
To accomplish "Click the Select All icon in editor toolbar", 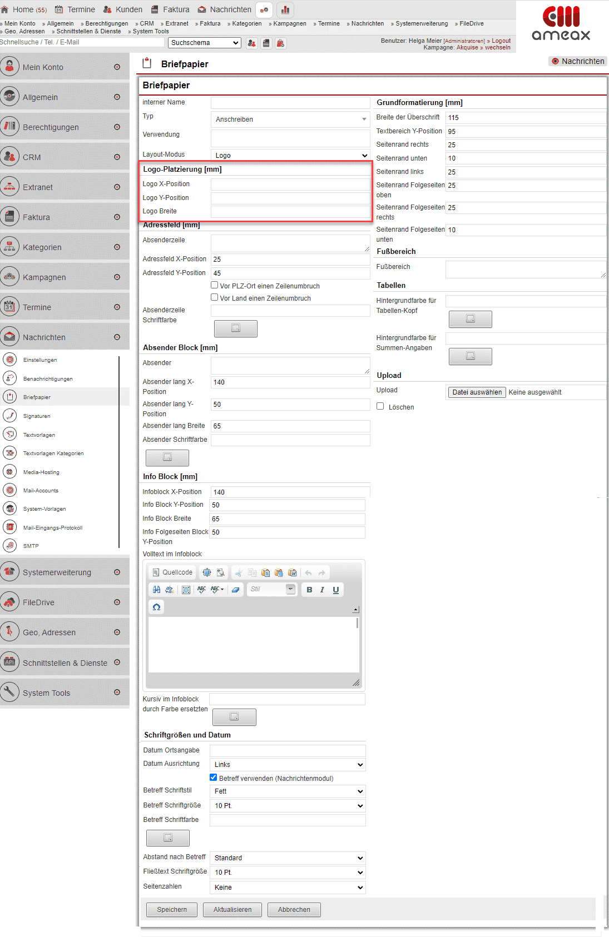I will pos(186,590).
